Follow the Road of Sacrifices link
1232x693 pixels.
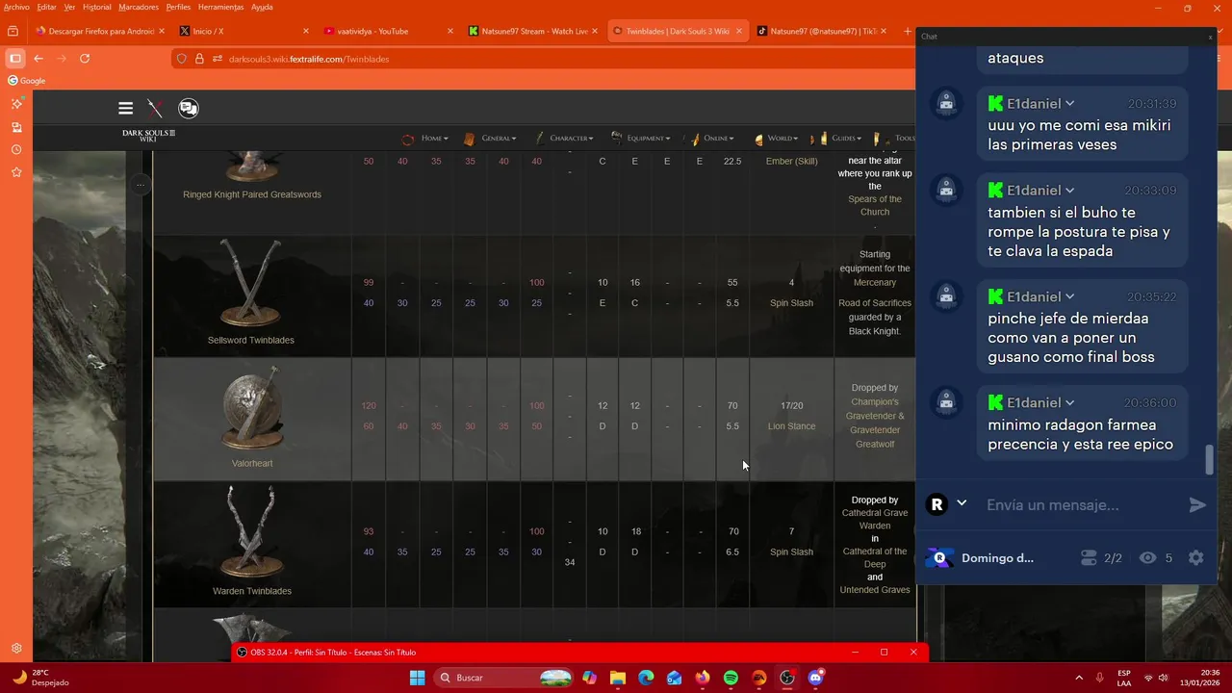(875, 303)
